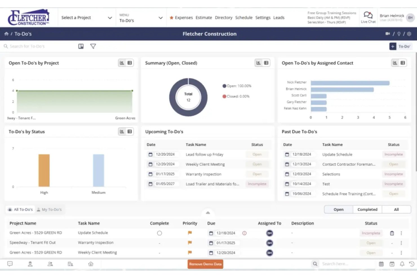
Task: Open the three-dot menu for Weekly Client Meeting row
Action: 401,253
